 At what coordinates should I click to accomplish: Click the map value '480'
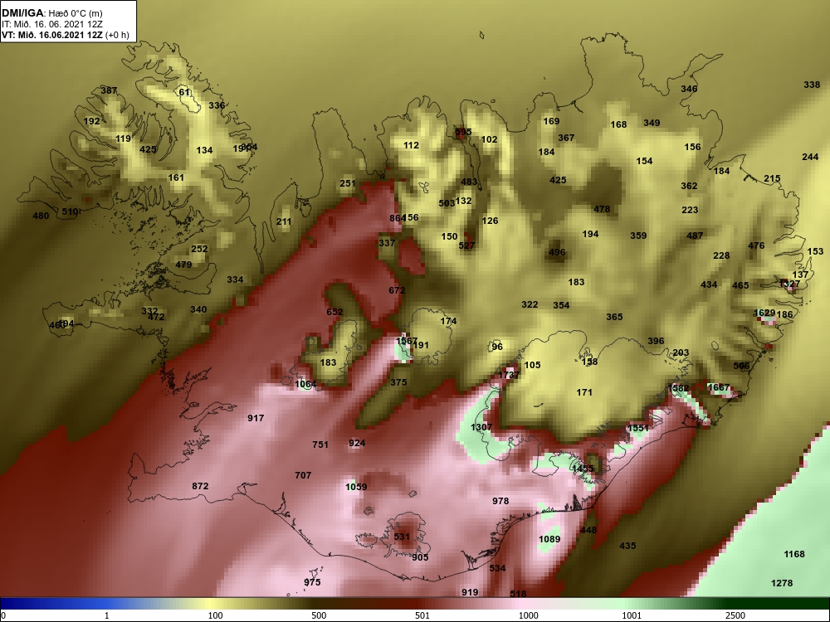tap(41, 216)
